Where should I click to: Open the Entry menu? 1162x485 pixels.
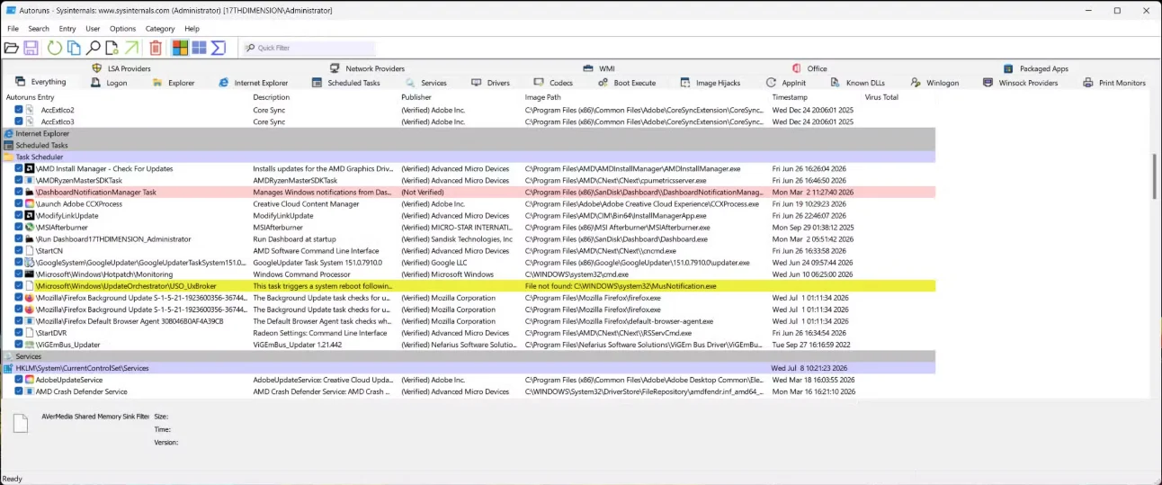67,29
